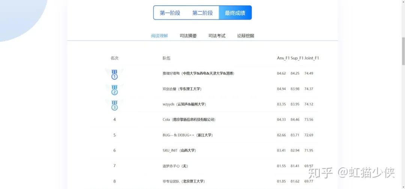Switch to the 第二阶段 stage tab
This screenshot has height=189, width=405.
click(202, 13)
